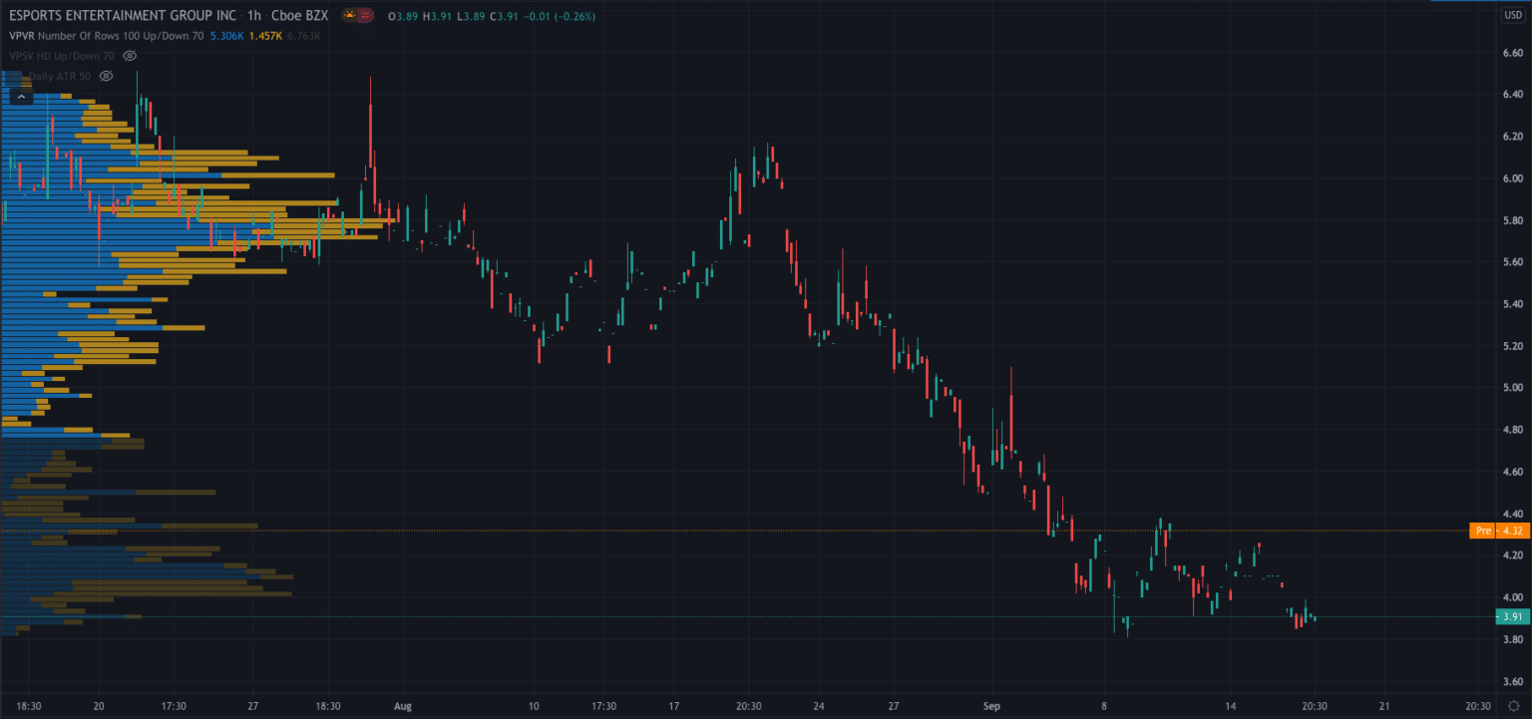This screenshot has height=719, width=1532.
Task: Toggle visibility of Daily ATR 50
Action: [x=106, y=76]
